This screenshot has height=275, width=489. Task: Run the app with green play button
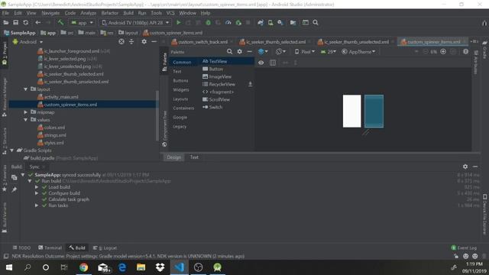tap(178, 22)
